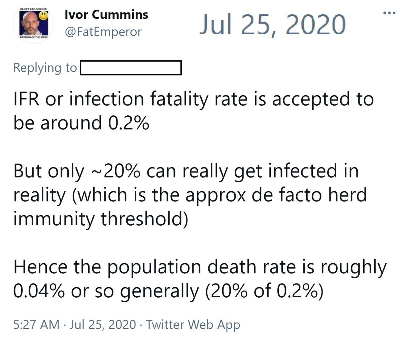Viewport: 404px width, 341px height.
Task: Click the "Ivor Cummins" display name
Action: (x=106, y=14)
